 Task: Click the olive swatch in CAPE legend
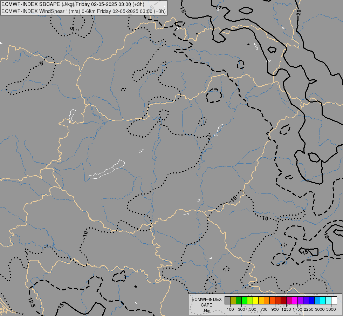point(233,300)
